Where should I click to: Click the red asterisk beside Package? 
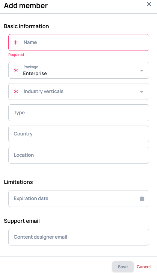tap(16, 70)
